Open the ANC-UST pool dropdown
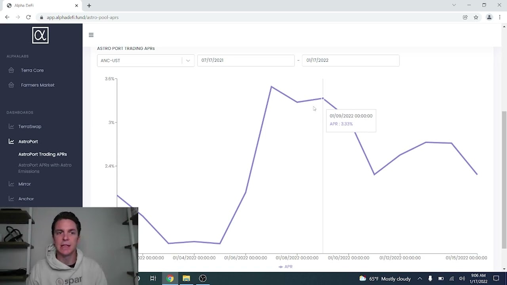 (x=145, y=61)
